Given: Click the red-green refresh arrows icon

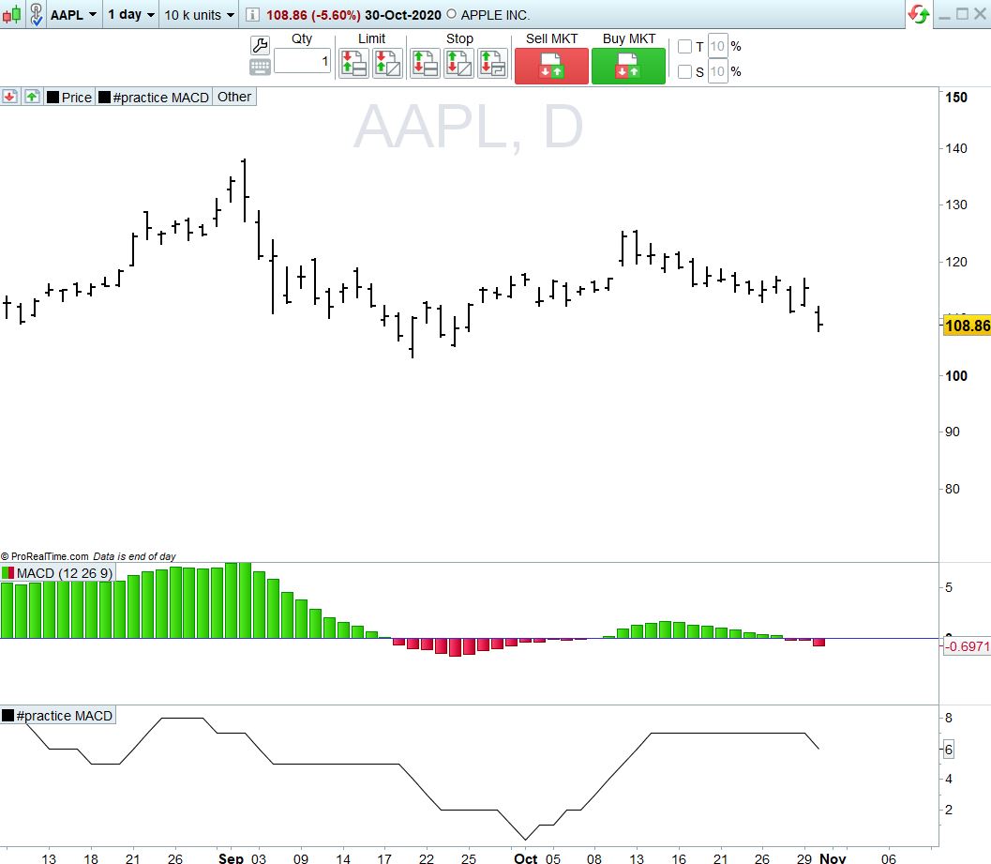Looking at the screenshot, I should pos(918,14).
